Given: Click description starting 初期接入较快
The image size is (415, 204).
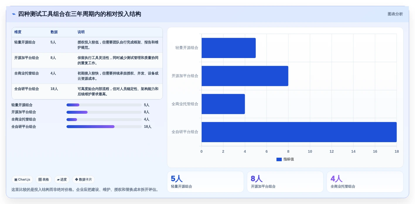Looking at the screenshot, I should click(x=118, y=76).
